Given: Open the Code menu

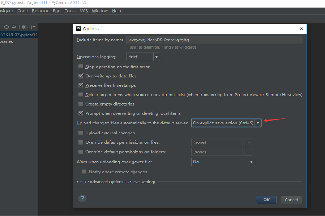Looking at the screenshot, I should pyautogui.click(x=22, y=11).
